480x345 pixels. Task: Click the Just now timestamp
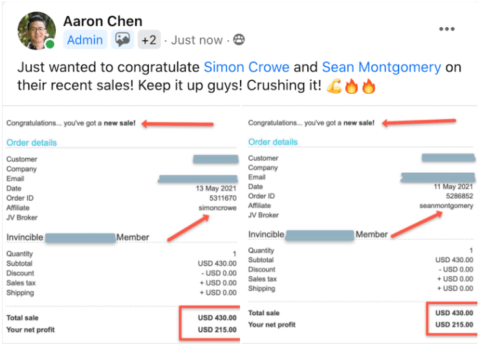[x=197, y=40]
